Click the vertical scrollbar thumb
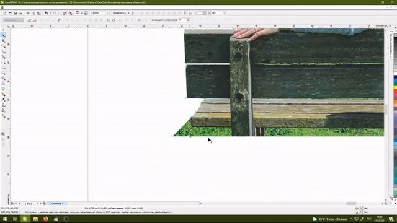The width and height of the screenshot is (397, 223). pyautogui.click(x=386, y=110)
